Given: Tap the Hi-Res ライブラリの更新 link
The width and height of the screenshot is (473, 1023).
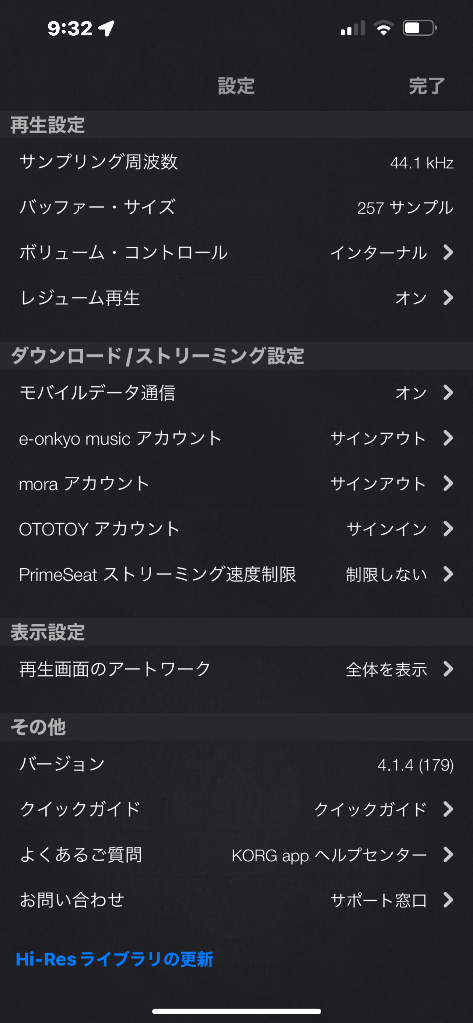Looking at the screenshot, I should point(114,959).
